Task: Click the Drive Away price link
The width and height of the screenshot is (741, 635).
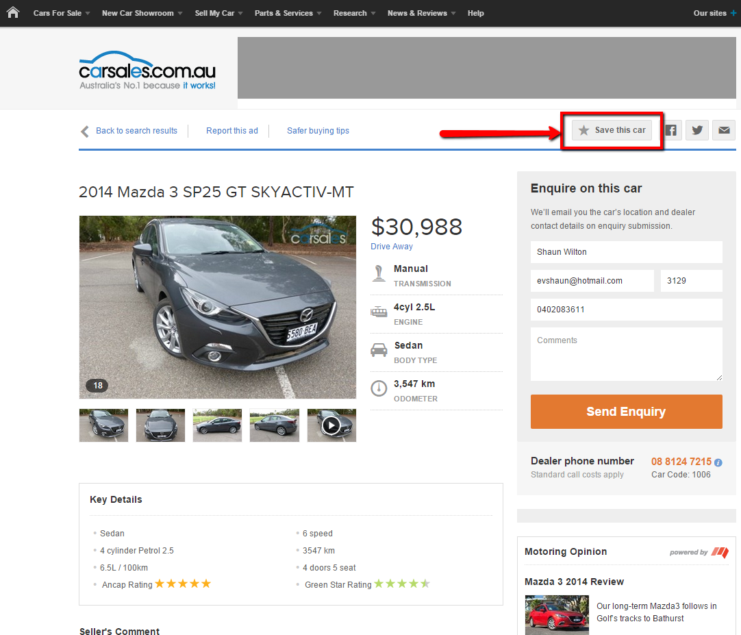Action: point(392,247)
